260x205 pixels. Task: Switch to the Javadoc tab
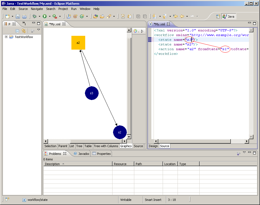tap(82, 154)
